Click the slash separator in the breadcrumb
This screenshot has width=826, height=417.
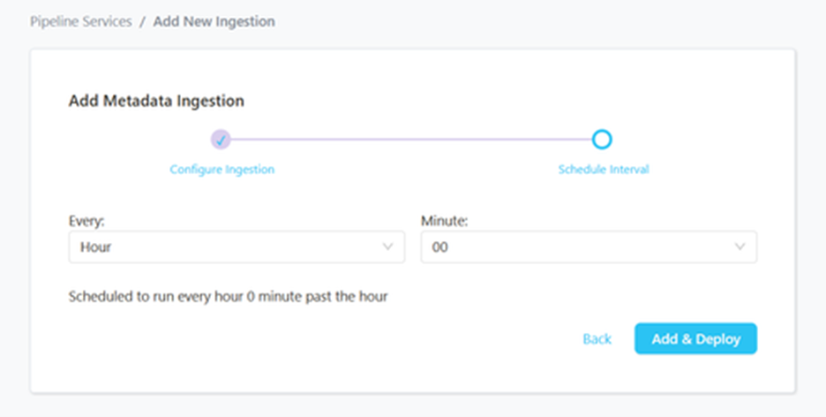click(x=142, y=21)
